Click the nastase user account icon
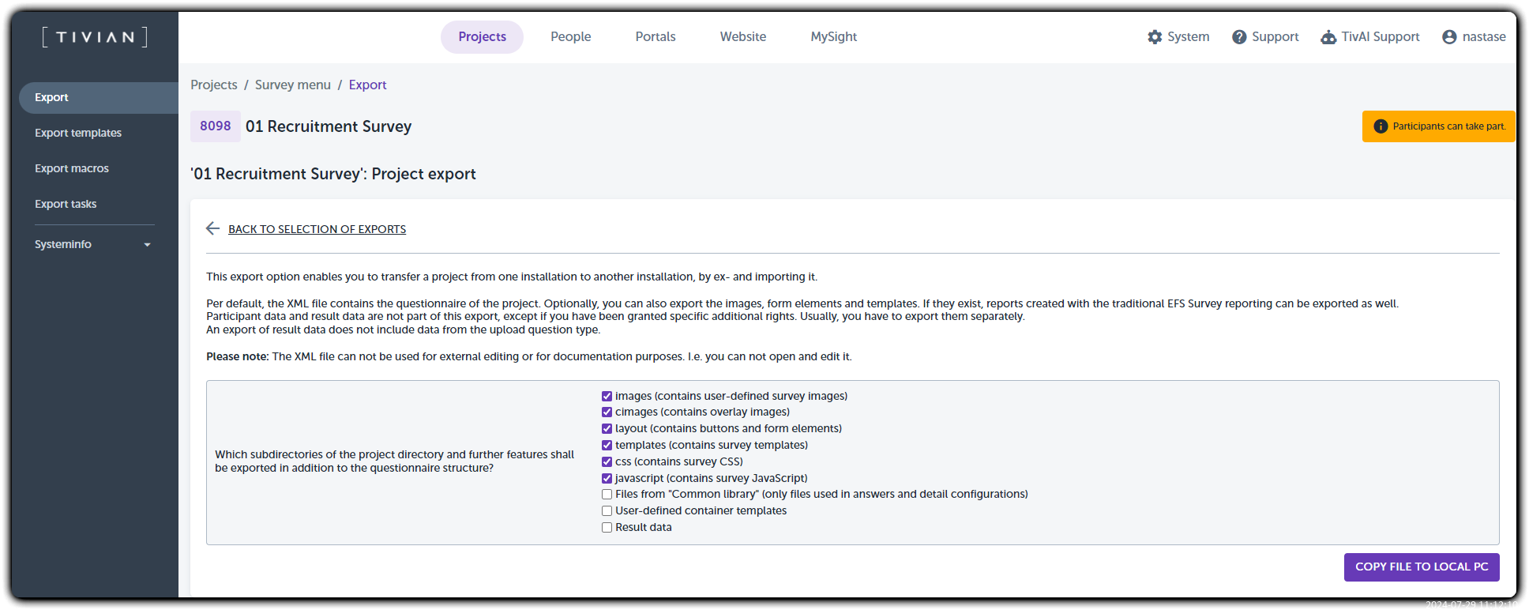Screen dimensions: 1529x610 (1449, 37)
